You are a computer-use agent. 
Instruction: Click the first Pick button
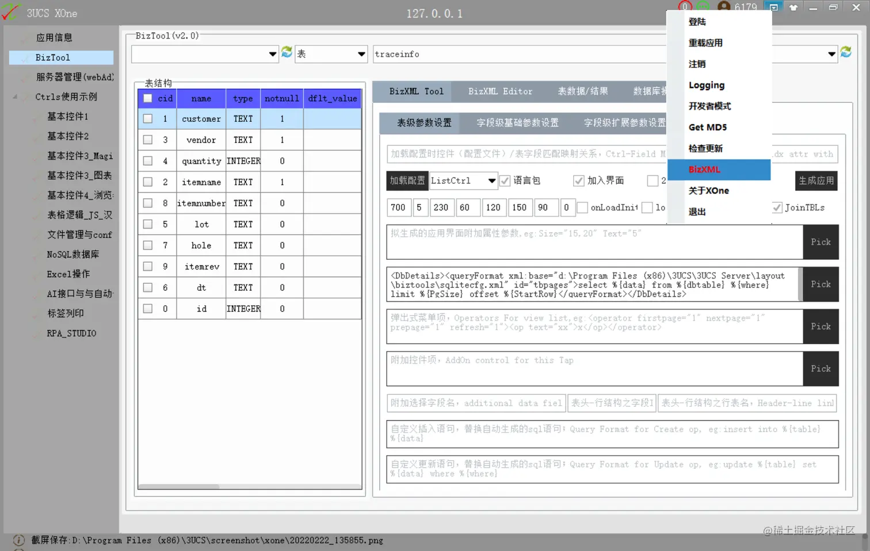click(x=821, y=242)
